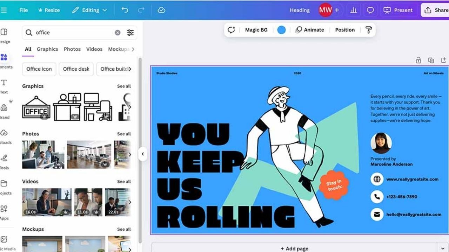The width and height of the screenshot is (449, 252).
Task: Switch to the Graphics tab
Action: 47,49
